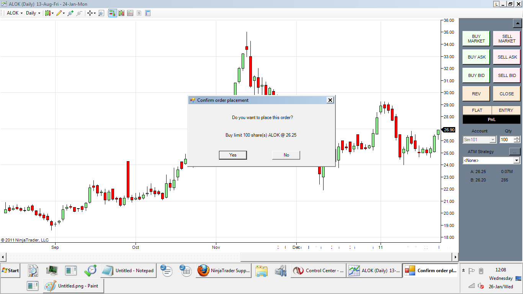Switch to Untitled - Notepad in taskbar

point(128,271)
